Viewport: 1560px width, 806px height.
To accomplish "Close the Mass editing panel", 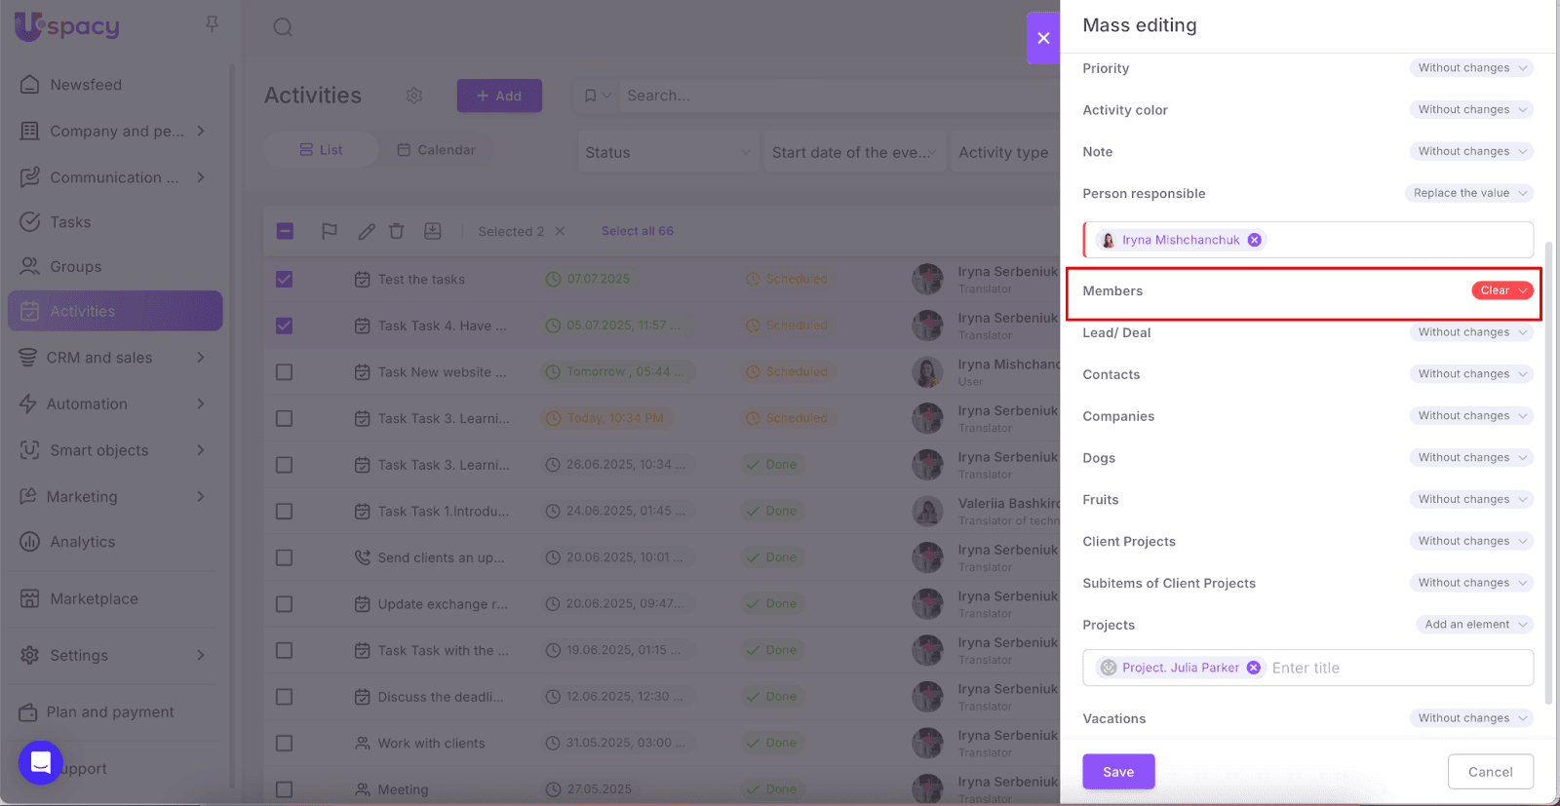I will [x=1042, y=38].
